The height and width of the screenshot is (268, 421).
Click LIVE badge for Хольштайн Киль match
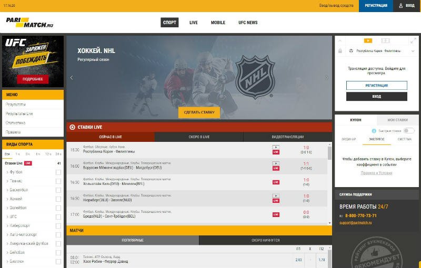(276, 182)
